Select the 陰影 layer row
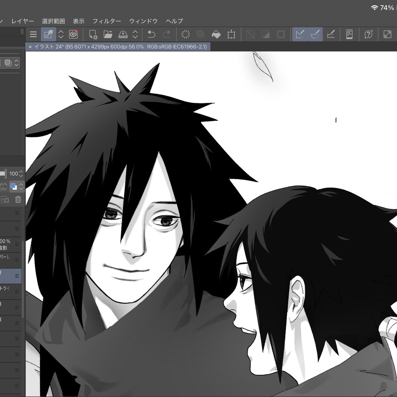397x397 pixels. [11, 245]
